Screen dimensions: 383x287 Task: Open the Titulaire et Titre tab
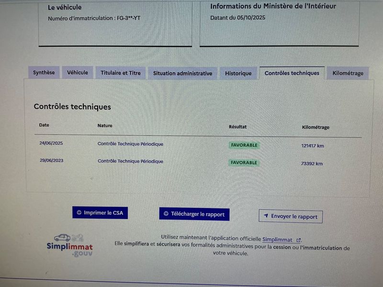[121, 73]
